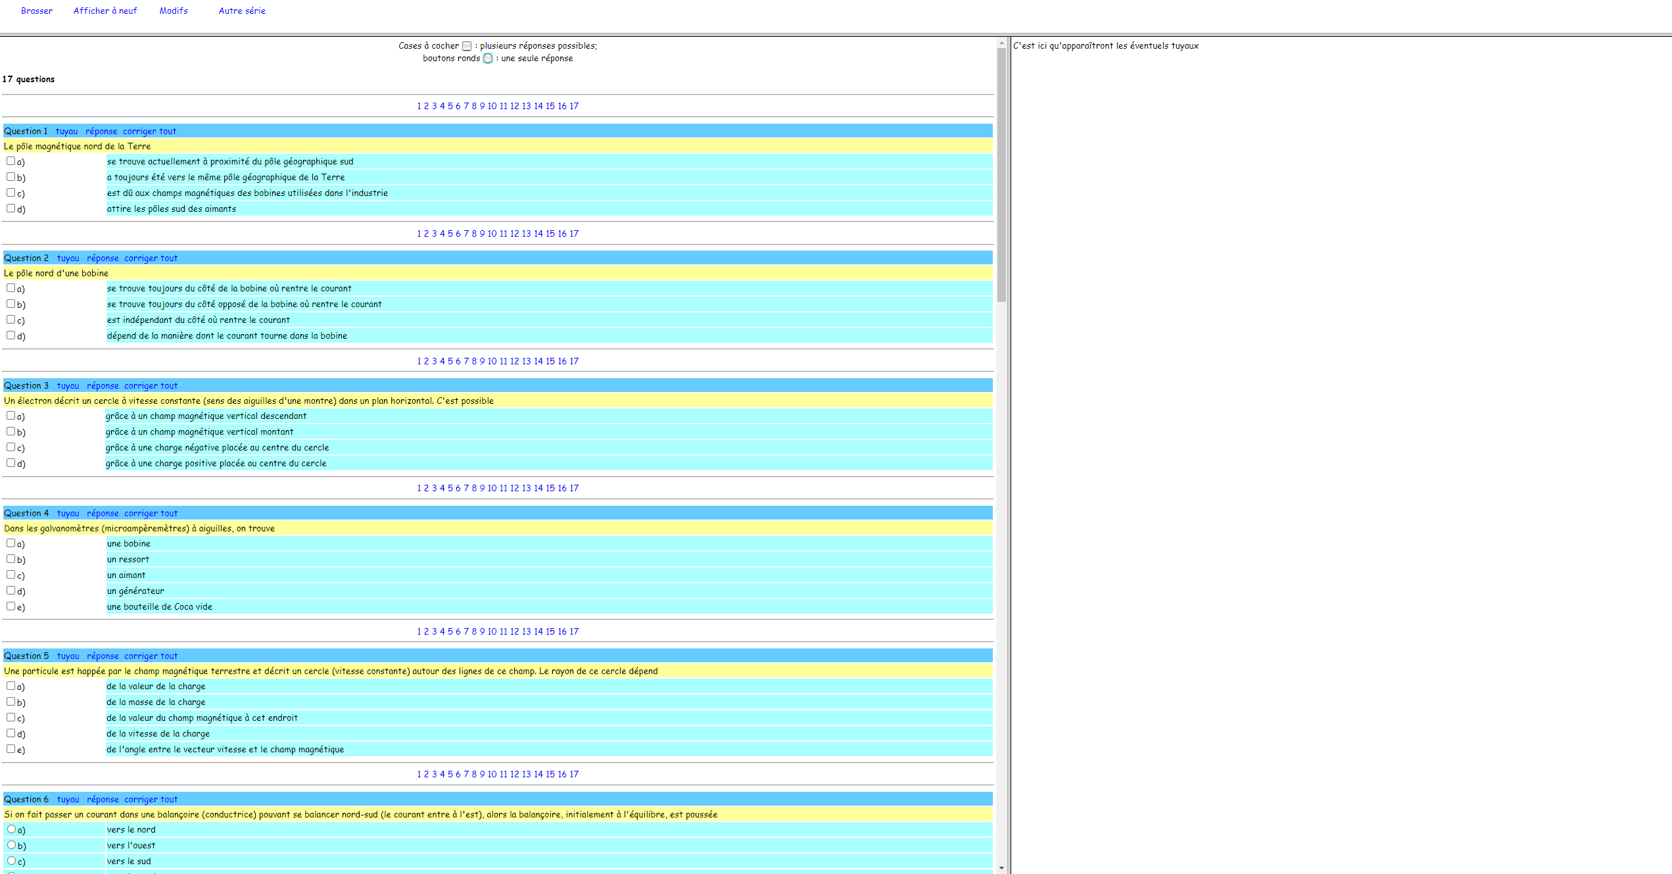Viewport: 1672px width, 874px height.
Task: Select 'vers l'ouest' radio button
Action: pyautogui.click(x=11, y=845)
